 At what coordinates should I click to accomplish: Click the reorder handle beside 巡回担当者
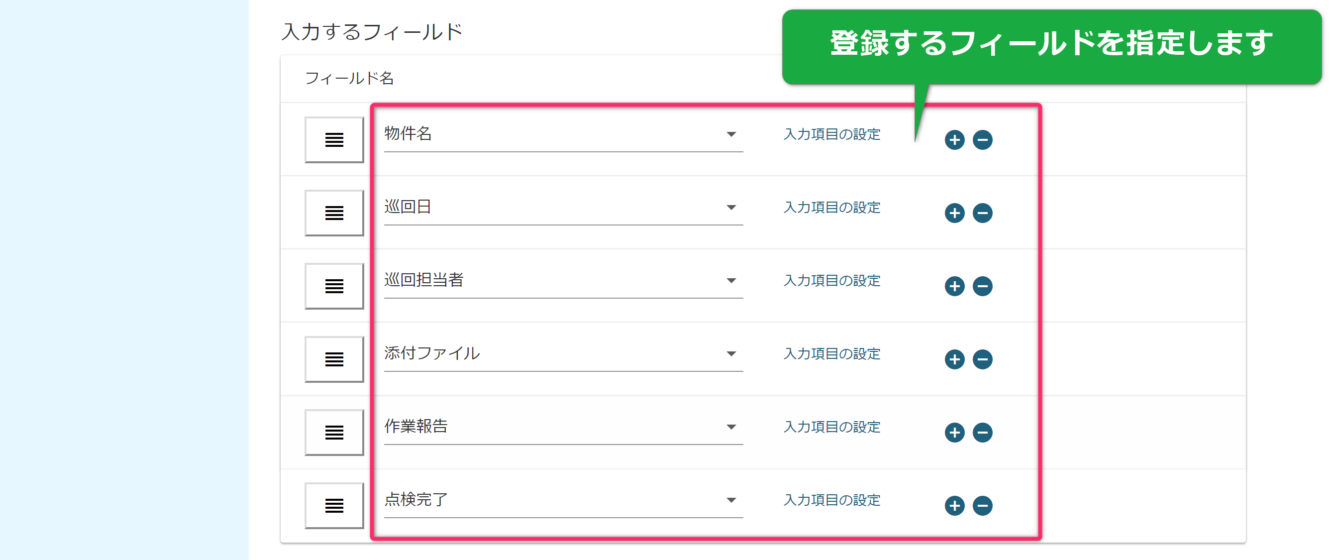(x=334, y=286)
